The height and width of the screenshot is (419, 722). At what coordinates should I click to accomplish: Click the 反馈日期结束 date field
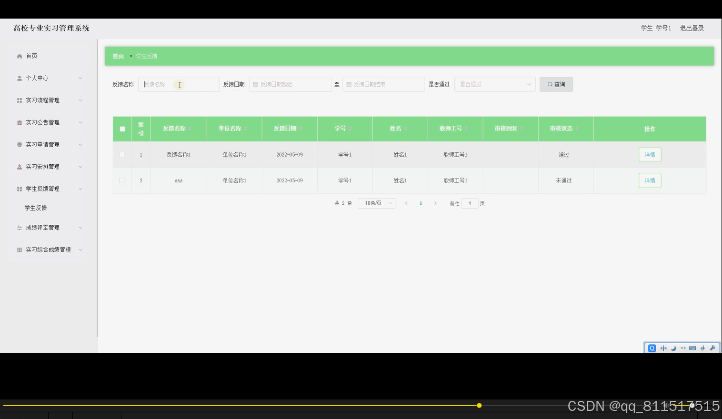coord(383,84)
